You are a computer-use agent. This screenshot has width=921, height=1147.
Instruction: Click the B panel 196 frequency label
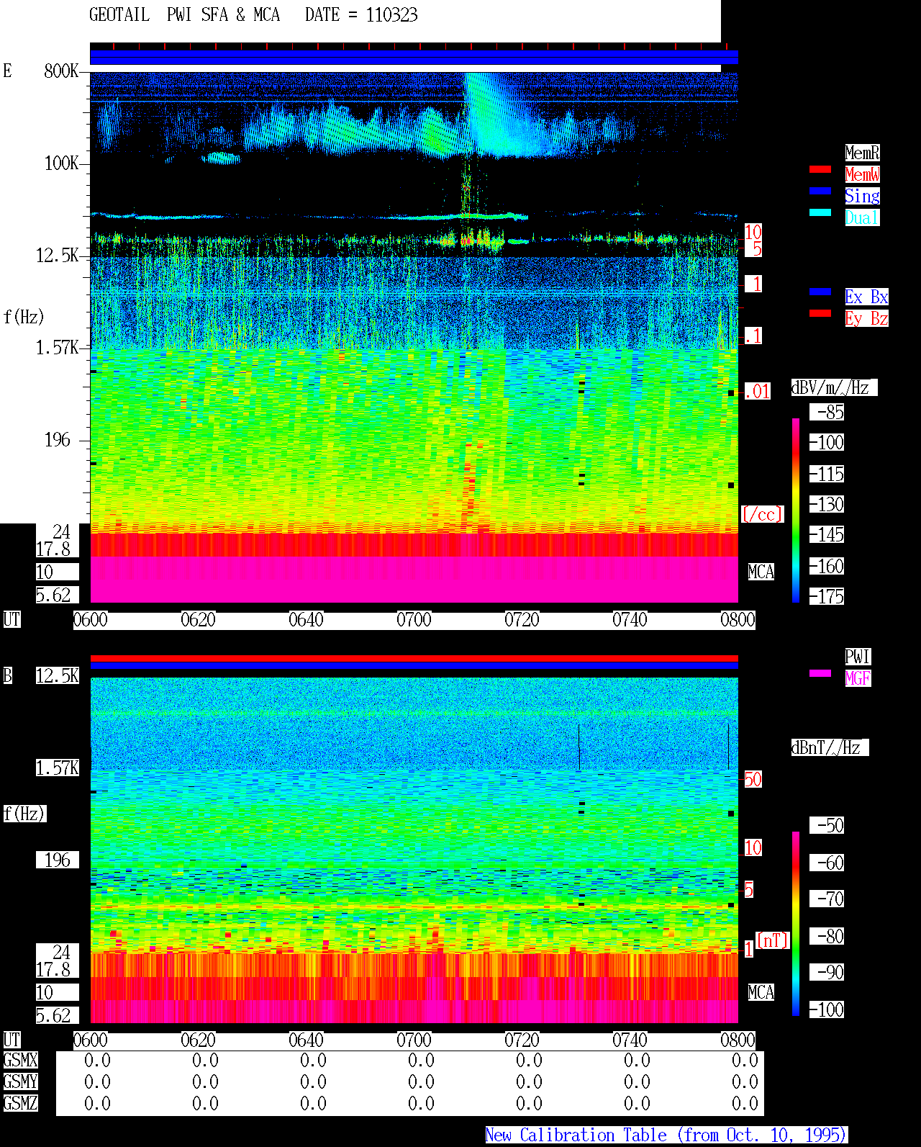point(58,860)
